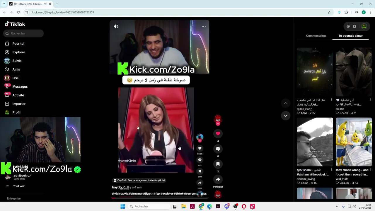Click the Entreprise footer link
This screenshot has height=211, width=375.
pos(14,198)
